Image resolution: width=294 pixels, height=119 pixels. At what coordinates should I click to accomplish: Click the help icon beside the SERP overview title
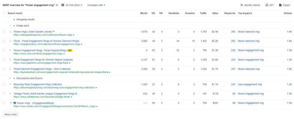57,5
